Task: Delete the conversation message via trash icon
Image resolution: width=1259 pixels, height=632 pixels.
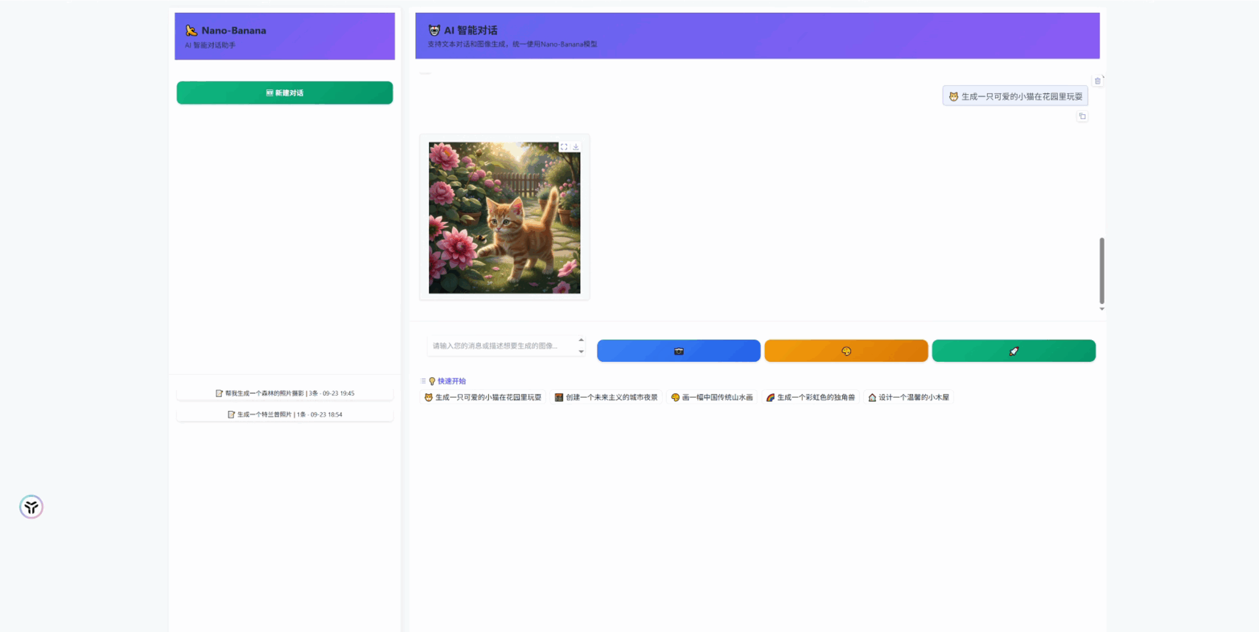Action: click(1098, 80)
